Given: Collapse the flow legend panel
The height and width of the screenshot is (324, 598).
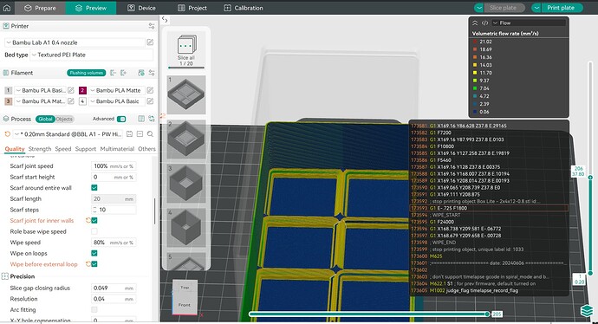Looking at the screenshot, I should click(x=475, y=23).
